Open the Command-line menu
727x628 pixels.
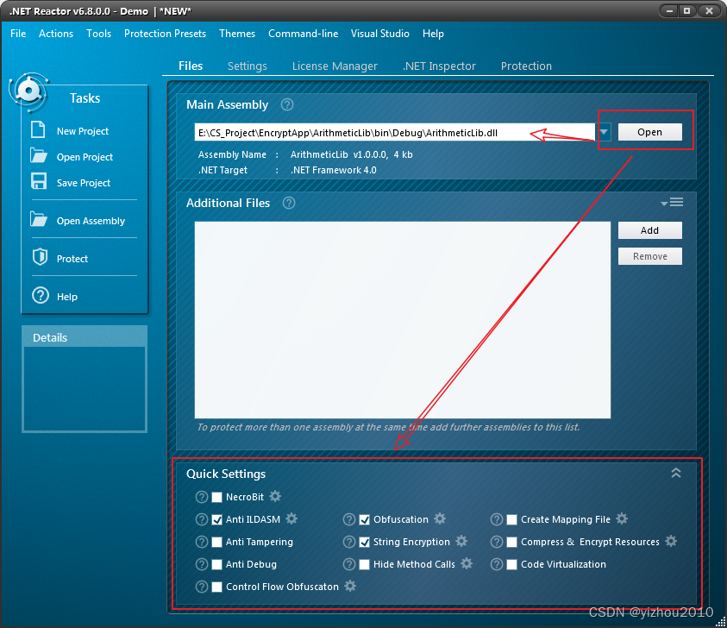[x=304, y=34]
